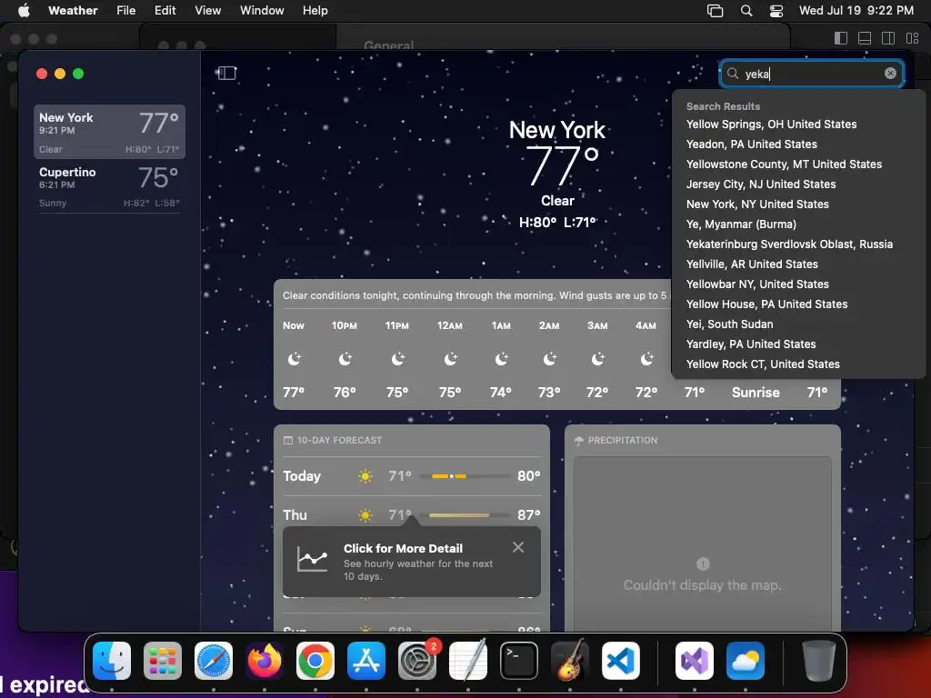Viewport: 931px width, 698px height.
Task: Clear the search field text
Action: 890,73
